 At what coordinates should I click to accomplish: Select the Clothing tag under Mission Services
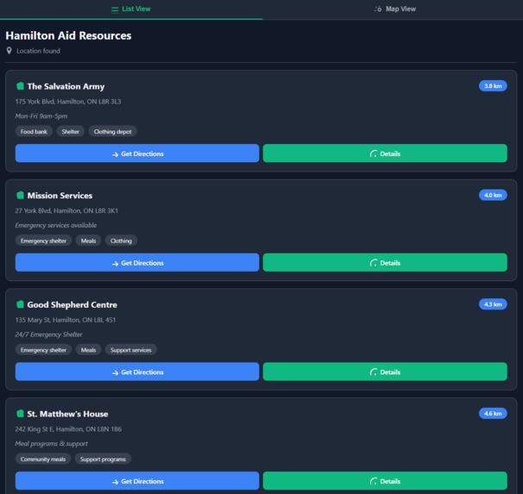(x=121, y=241)
